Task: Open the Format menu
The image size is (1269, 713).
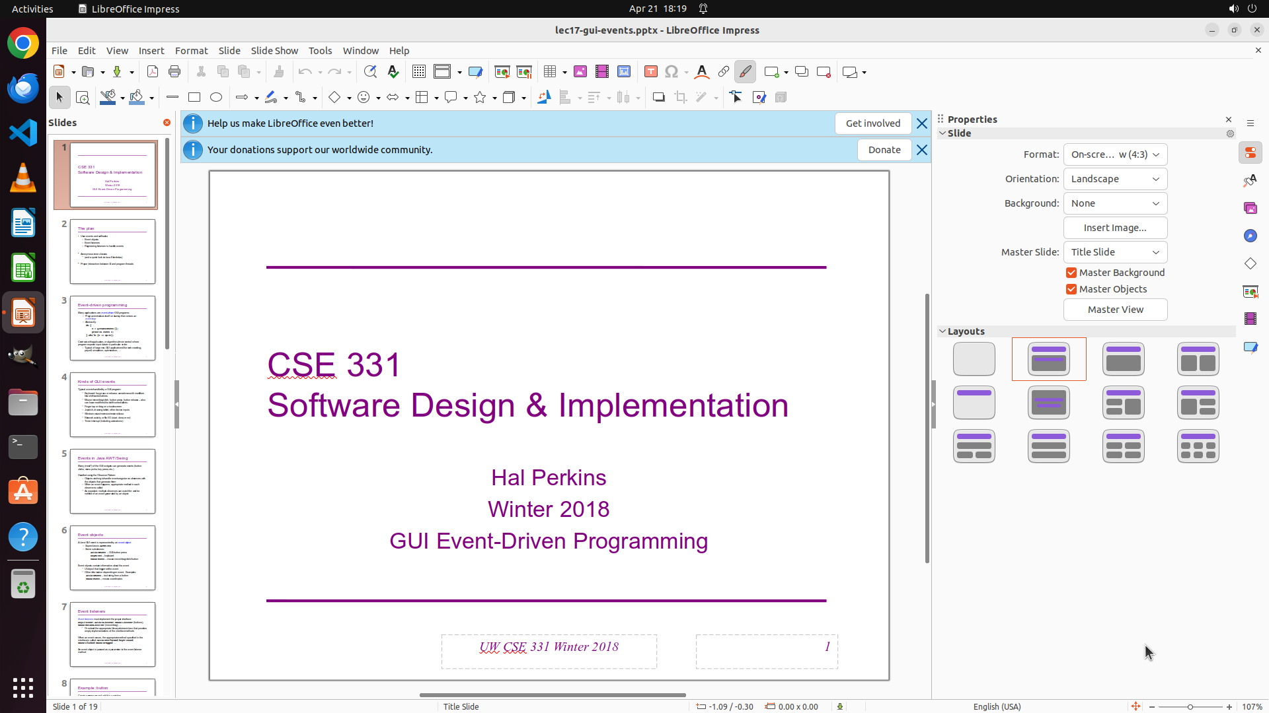Action: [x=191, y=51]
